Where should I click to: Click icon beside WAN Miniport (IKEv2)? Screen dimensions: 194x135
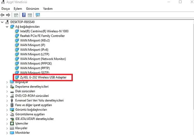[17, 40]
